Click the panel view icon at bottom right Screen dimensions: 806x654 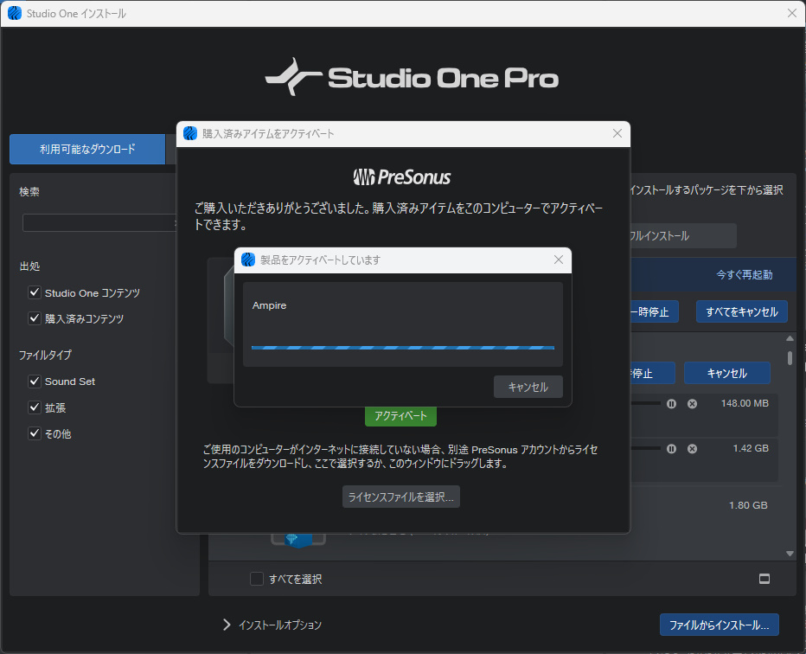click(764, 579)
